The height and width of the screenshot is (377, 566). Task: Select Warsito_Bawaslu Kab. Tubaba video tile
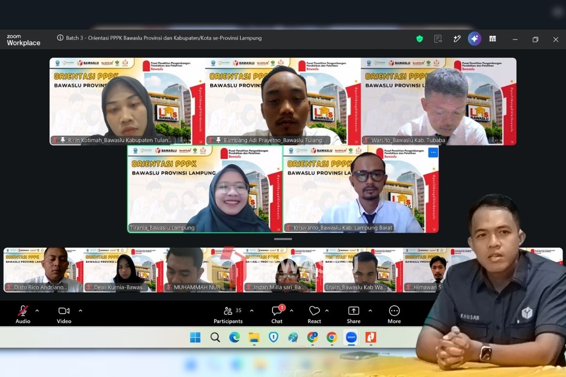click(x=439, y=102)
